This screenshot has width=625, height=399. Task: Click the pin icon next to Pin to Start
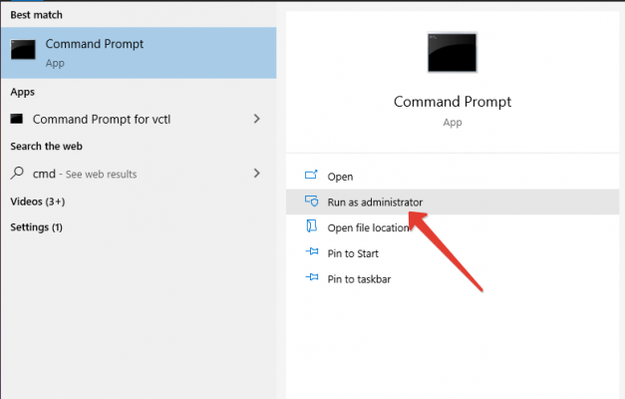(x=310, y=253)
